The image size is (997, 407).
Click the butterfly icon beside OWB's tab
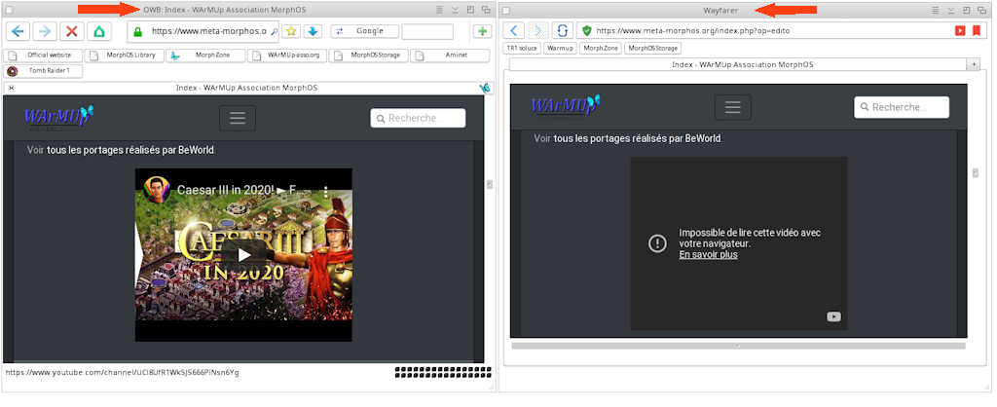click(x=485, y=89)
